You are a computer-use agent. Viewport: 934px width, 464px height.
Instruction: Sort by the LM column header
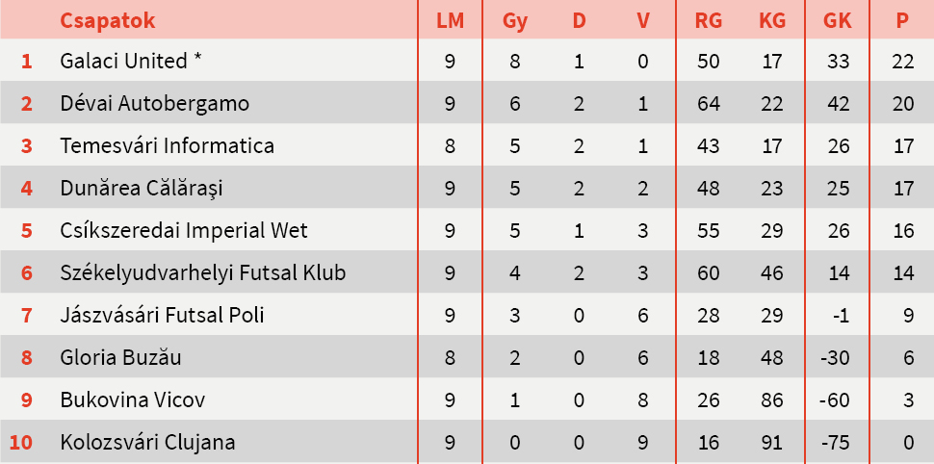coord(450,20)
